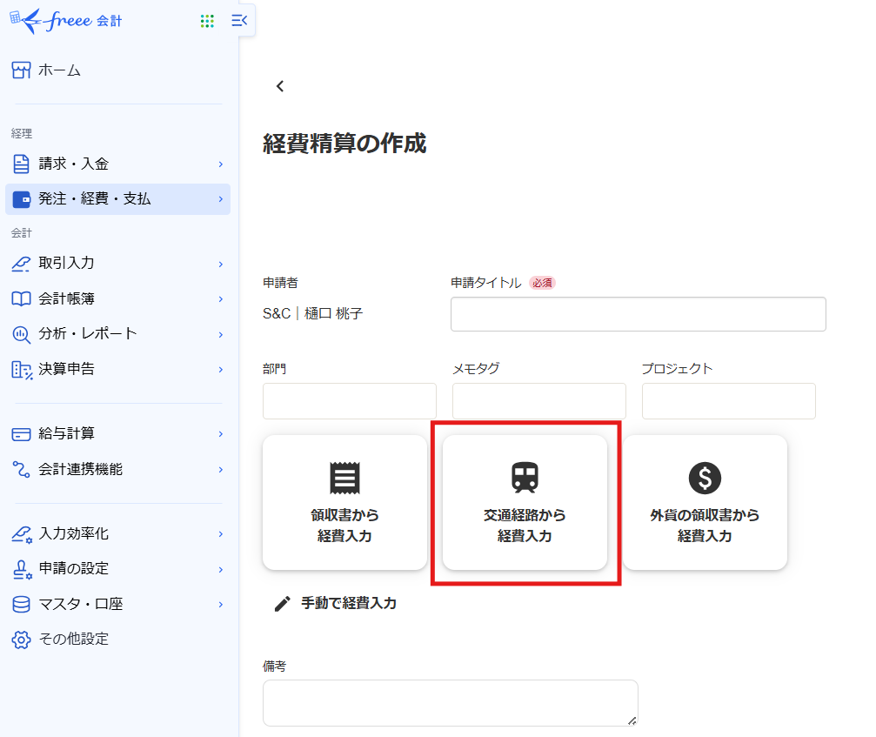The width and height of the screenshot is (876, 737).
Task: Click the dollar icon for 外貨の領収書から経費入力
Action: (x=705, y=478)
